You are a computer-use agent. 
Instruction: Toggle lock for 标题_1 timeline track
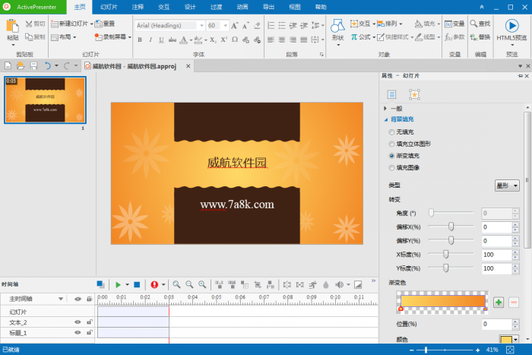[90, 333]
